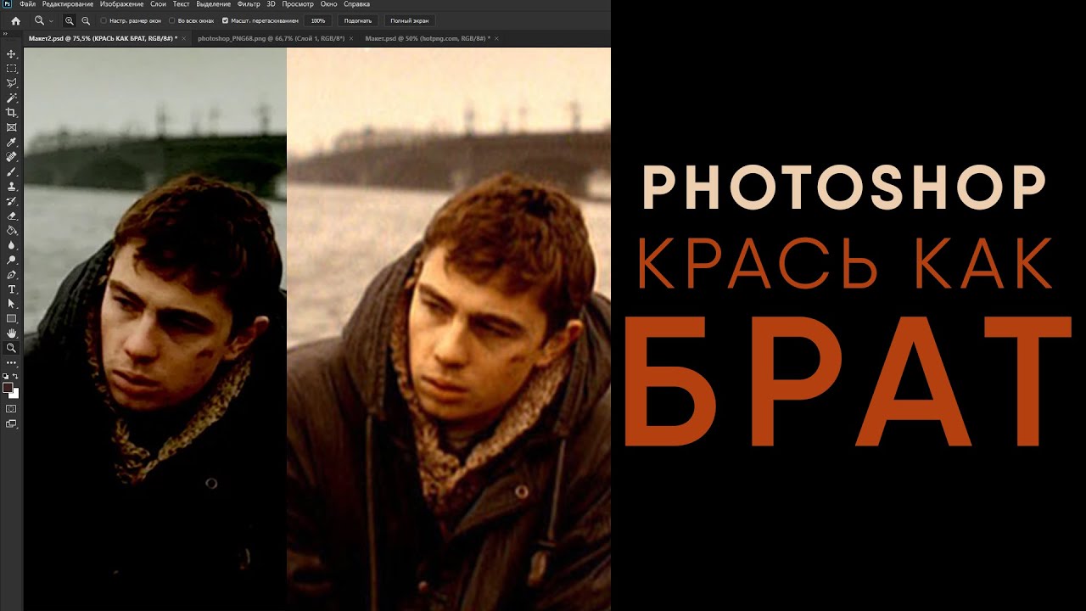Screen dimensions: 1086x611
Task: Click the Подогнать button
Action: click(x=357, y=20)
